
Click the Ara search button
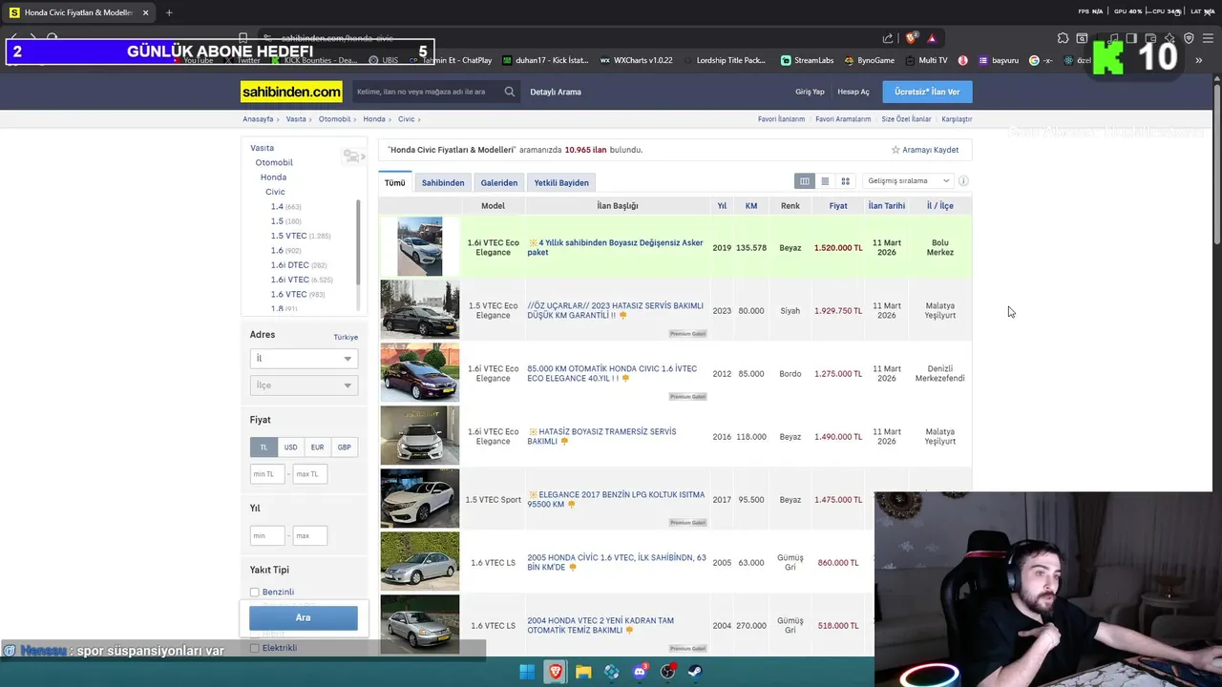coord(304,617)
